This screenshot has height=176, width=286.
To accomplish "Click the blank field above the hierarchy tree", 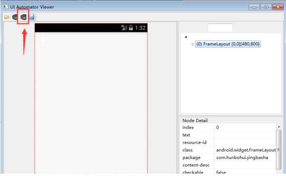I will pos(220,28).
